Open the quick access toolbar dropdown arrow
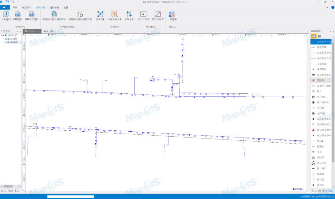This screenshot has height=199, width=335. coord(18,2)
